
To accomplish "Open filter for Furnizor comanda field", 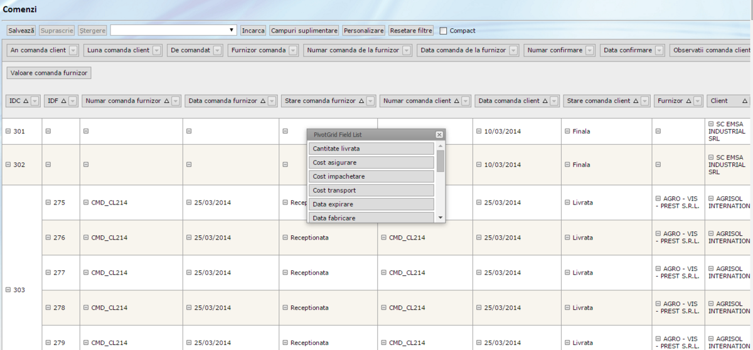I will tap(293, 50).
